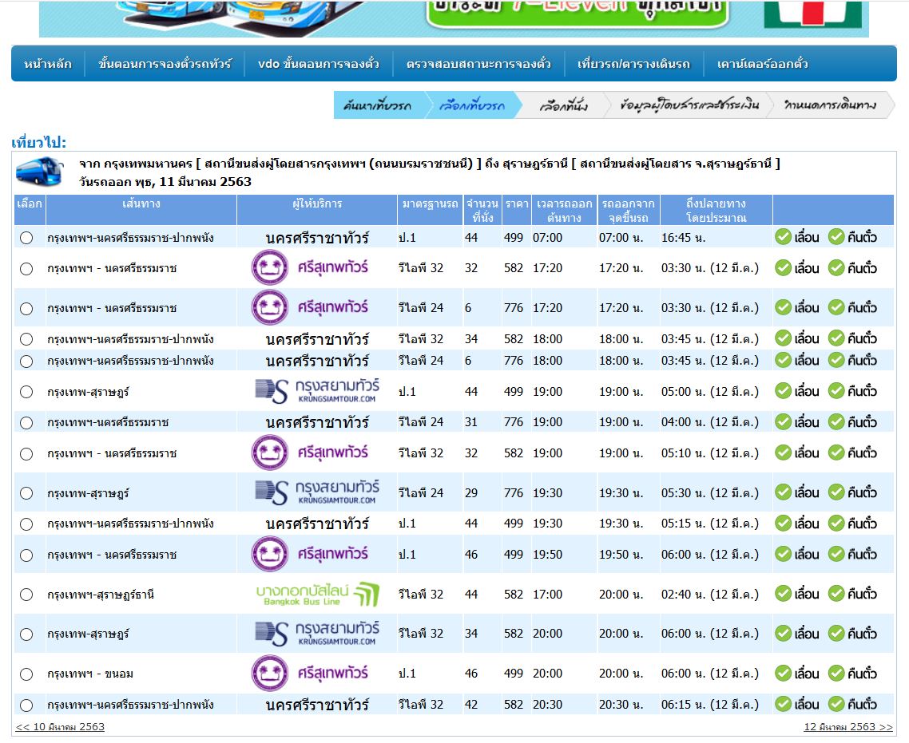Click ศรีสุเทพทัวร์ logo in 17:20 วีไอพี 24 row
The width and height of the screenshot is (909, 743).
pyautogui.click(x=310, y=307)
